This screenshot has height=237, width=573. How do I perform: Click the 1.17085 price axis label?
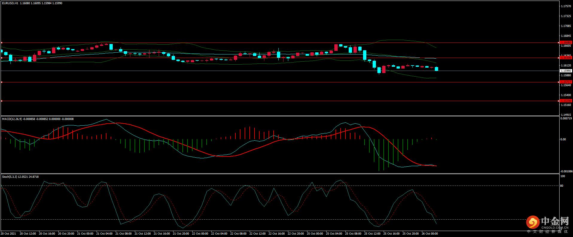click(x=566, y=26)
